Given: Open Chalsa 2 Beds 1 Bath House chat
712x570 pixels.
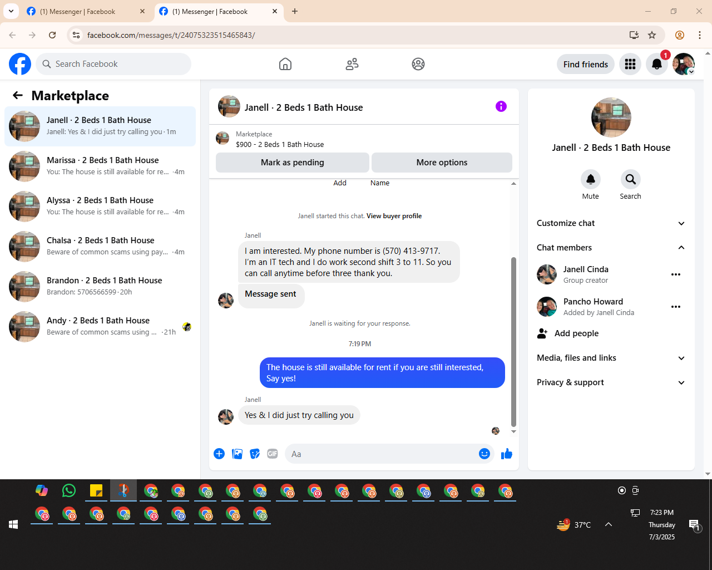Looking at the screenshot, I should click(100, 247).
